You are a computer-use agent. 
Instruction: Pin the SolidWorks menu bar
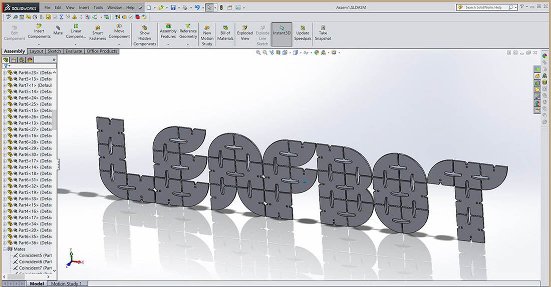[x=141, y=7]
